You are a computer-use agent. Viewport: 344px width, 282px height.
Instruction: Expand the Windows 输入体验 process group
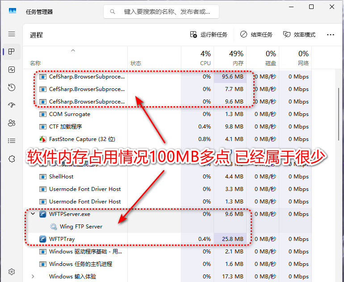coord(33,277)
